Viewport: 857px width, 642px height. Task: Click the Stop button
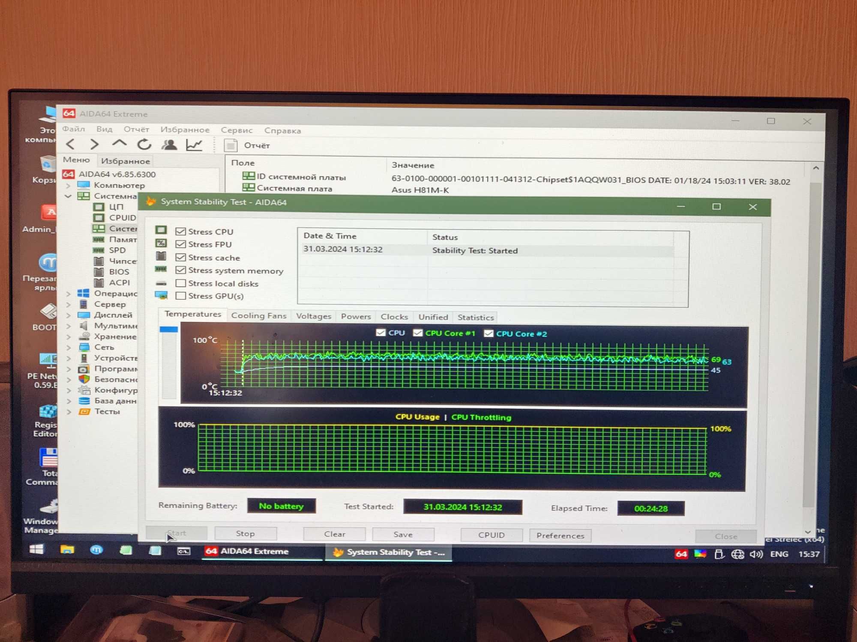[246, 533]
